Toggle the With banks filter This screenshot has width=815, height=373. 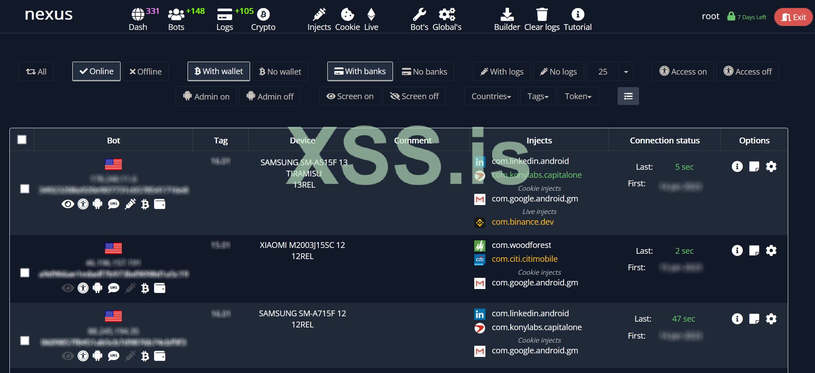360,71
